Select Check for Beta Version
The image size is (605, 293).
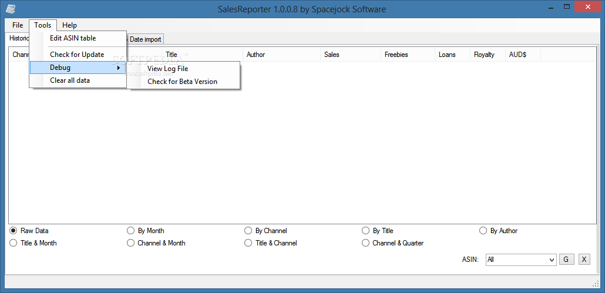point(184,82)
